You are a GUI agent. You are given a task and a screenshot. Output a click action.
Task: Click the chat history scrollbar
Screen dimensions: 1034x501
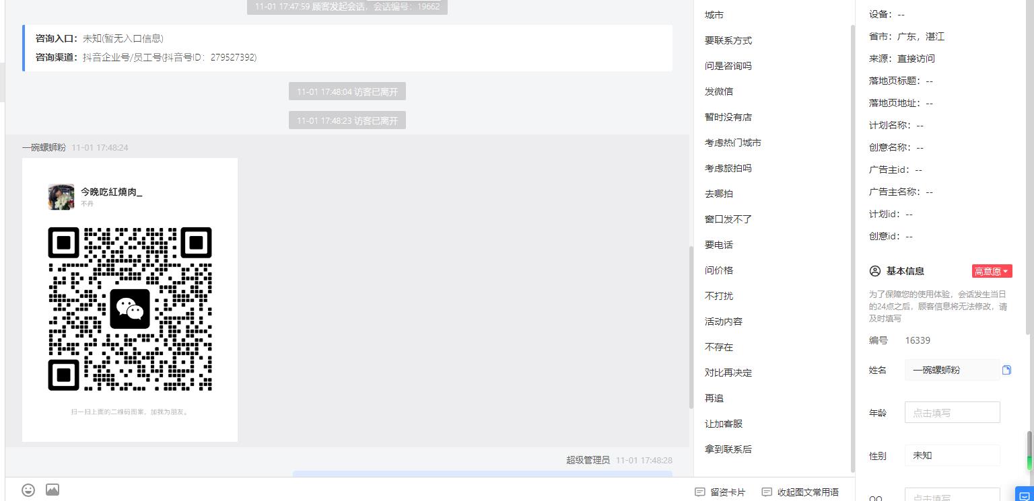(691, 327)
